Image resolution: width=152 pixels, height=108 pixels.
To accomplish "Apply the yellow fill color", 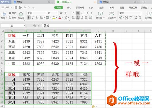I will pyautogui.click(x=54, y=17).
